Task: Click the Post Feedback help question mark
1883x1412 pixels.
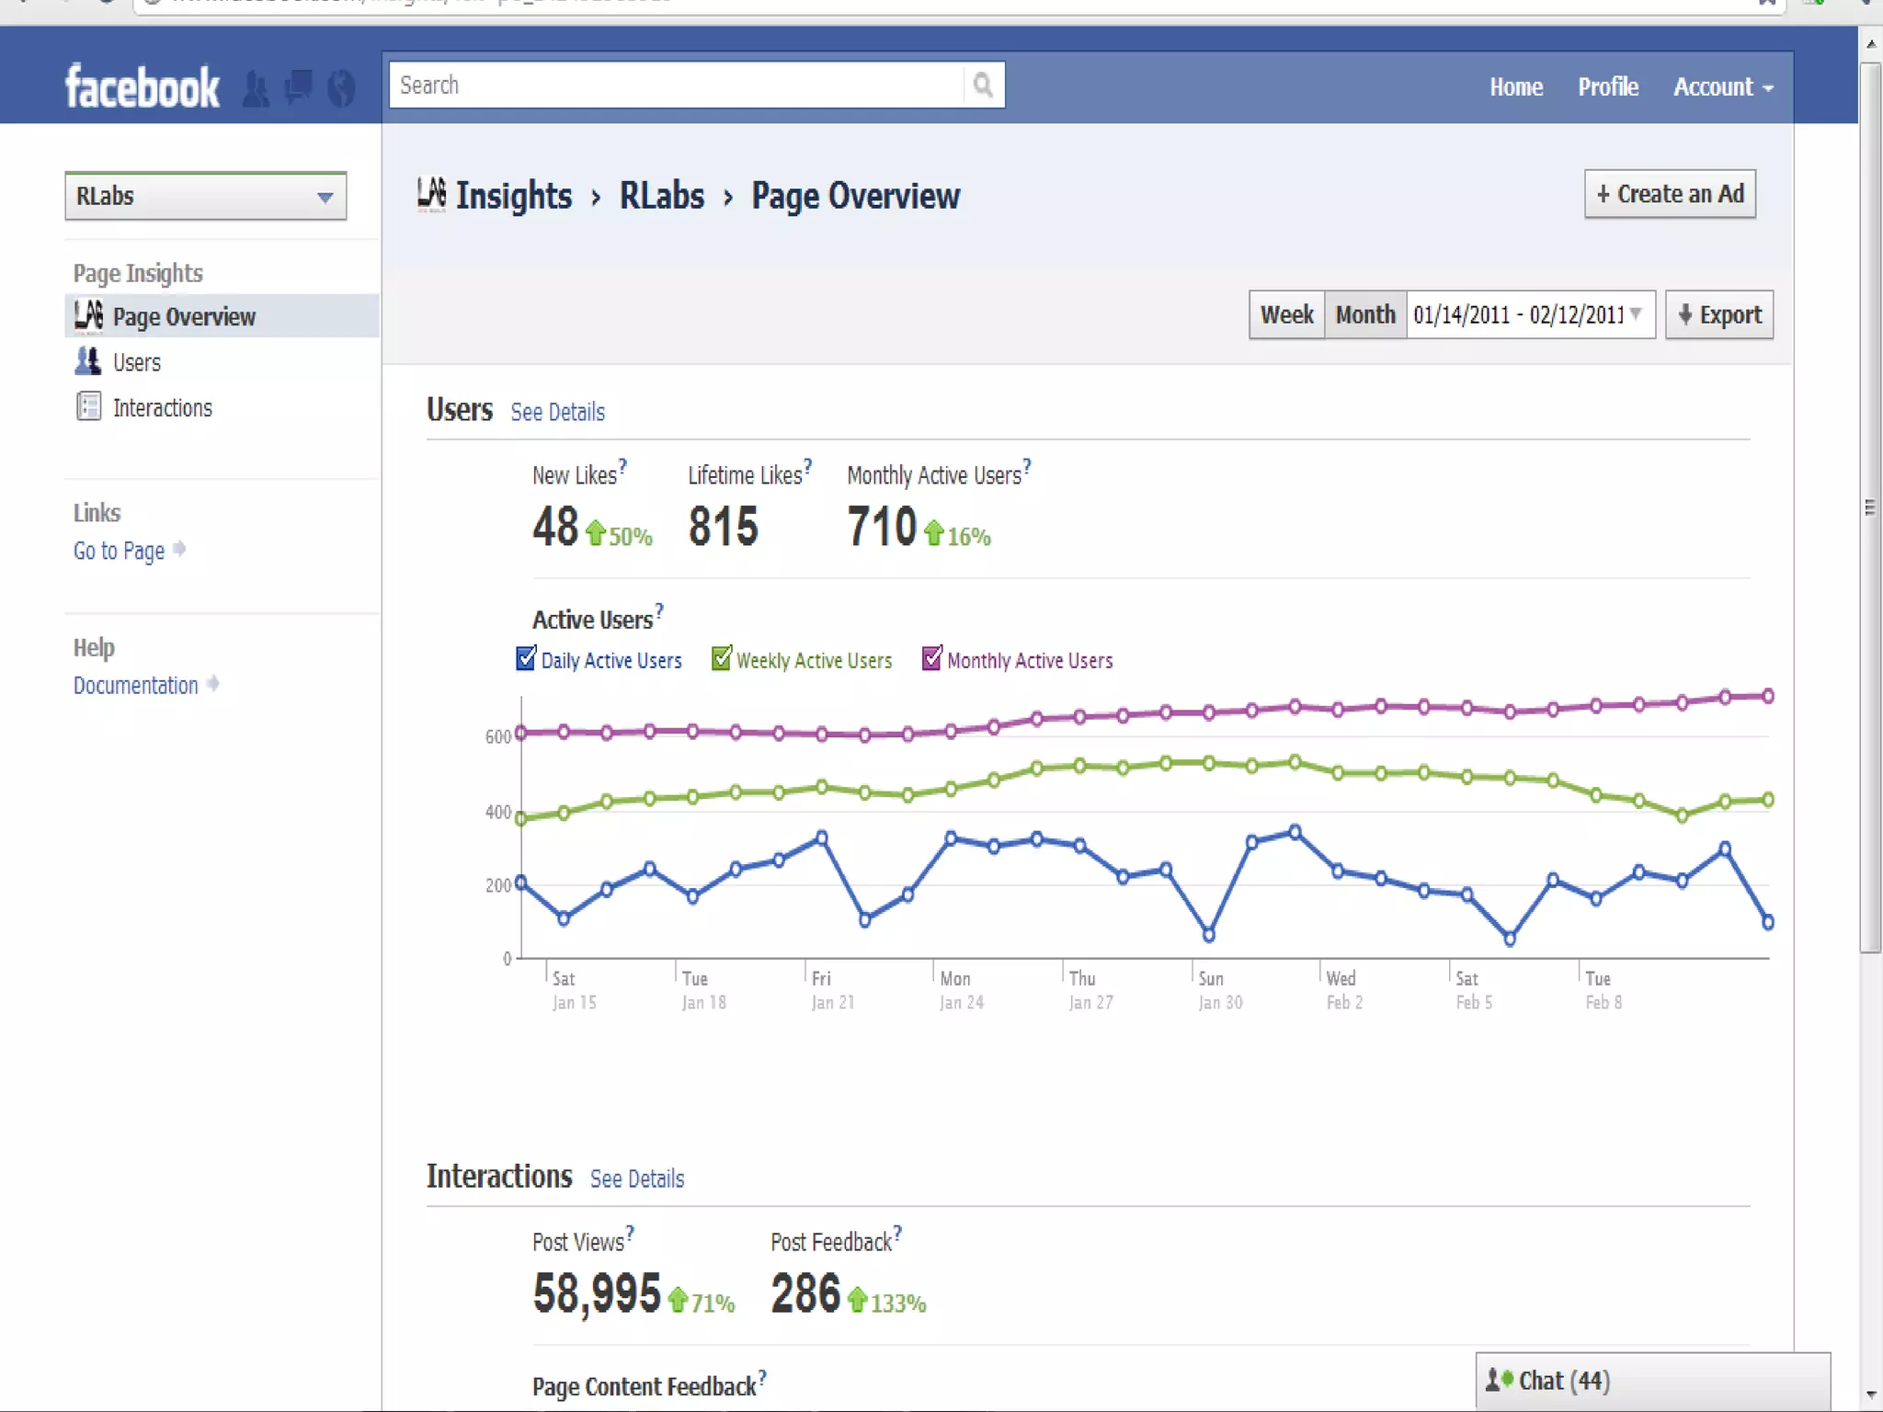Action: 898,1232
